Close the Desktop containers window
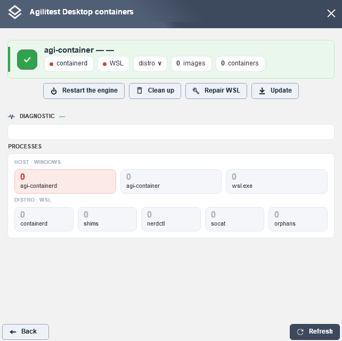 click(x=331, y=13)
